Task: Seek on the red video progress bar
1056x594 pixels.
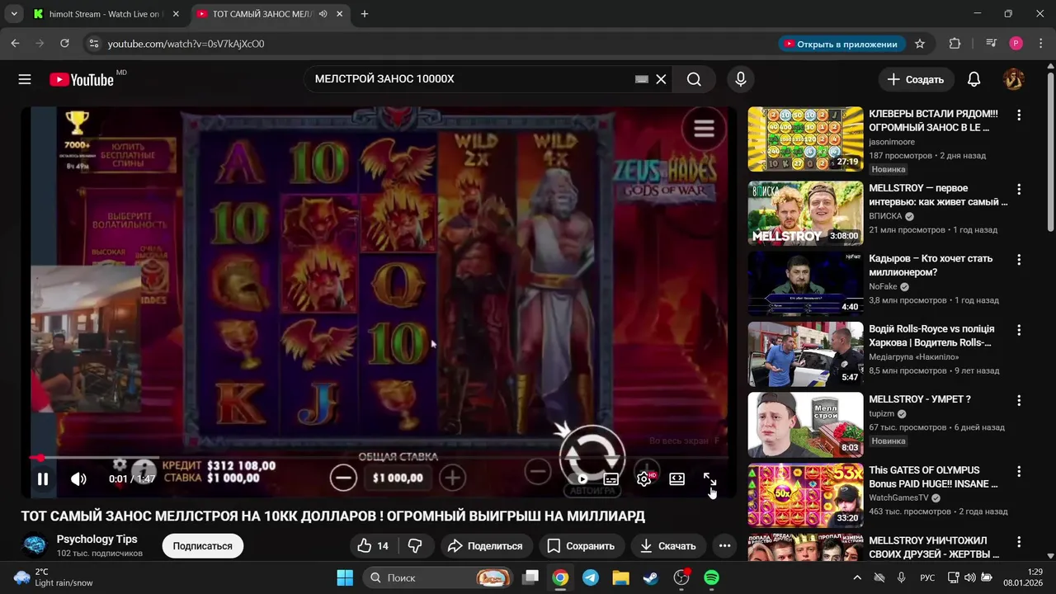Action: 379,458
